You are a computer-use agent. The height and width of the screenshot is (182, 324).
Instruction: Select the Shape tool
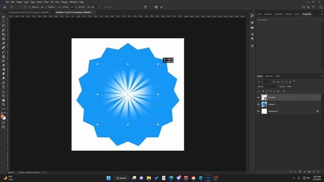tap(4, 96)
